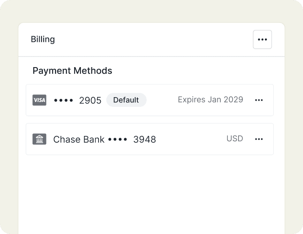Select the Visa card number 2905
The image size is (303, 234).
[90, 100]
